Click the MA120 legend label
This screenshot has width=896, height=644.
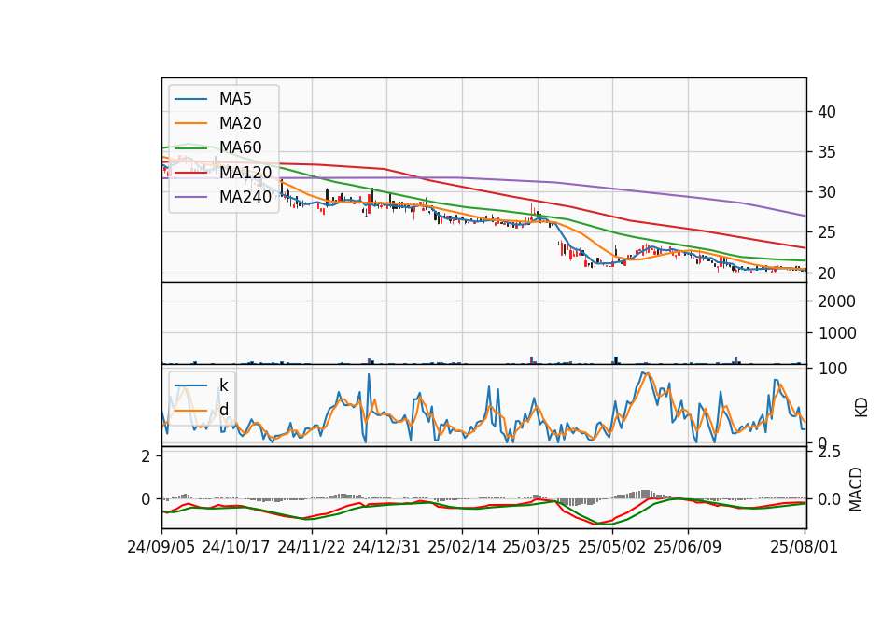pos(245,172)
